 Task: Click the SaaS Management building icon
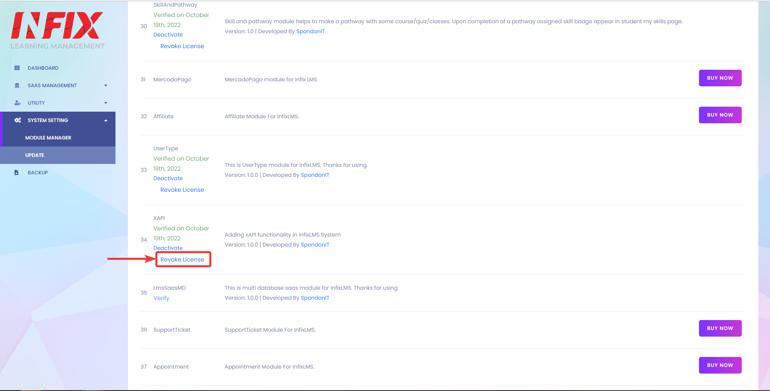(17, 86)
